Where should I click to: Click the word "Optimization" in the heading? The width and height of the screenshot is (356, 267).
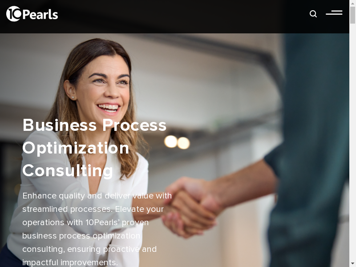pyautogui.click(x=76, y=148)
